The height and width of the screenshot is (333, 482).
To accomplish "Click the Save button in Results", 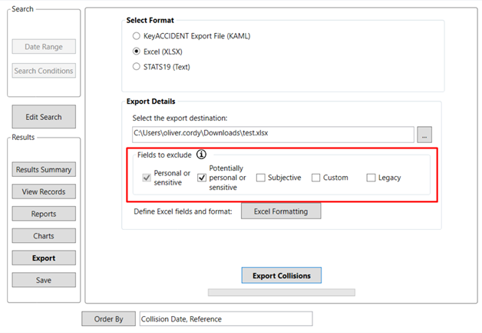I will [44, 280].
